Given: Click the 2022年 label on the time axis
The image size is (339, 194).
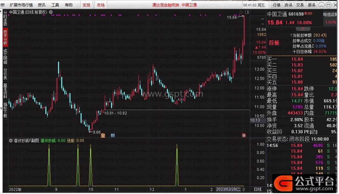Looking at the screenshot, I should pos(15,190).
